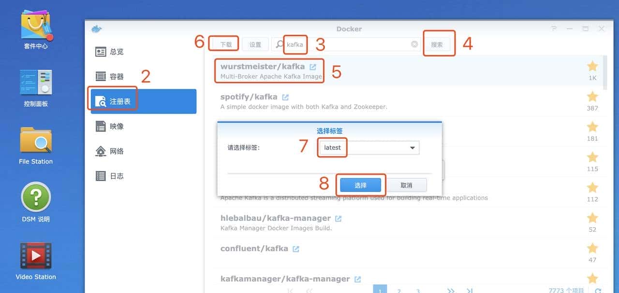Screen dimensions: 619x293
Task: Select the spotify/kafka result row
Action: (407, 101)
